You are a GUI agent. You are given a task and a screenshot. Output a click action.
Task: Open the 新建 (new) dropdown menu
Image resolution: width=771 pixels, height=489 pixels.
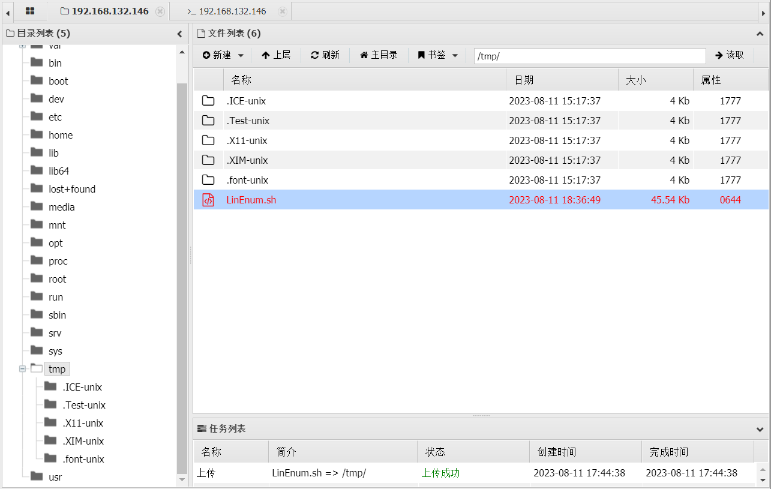click(x=223, y=55)
